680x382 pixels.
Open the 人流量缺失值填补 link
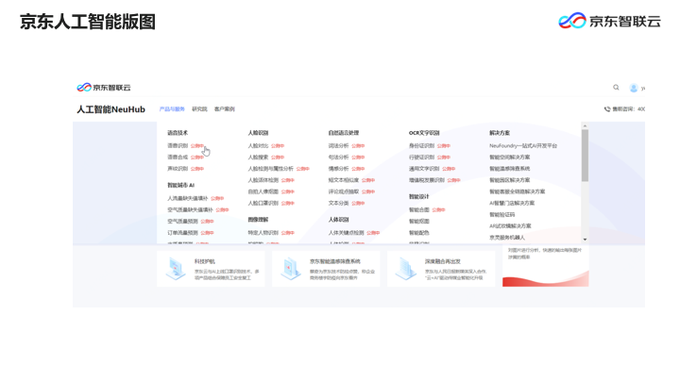click(187, 198)
